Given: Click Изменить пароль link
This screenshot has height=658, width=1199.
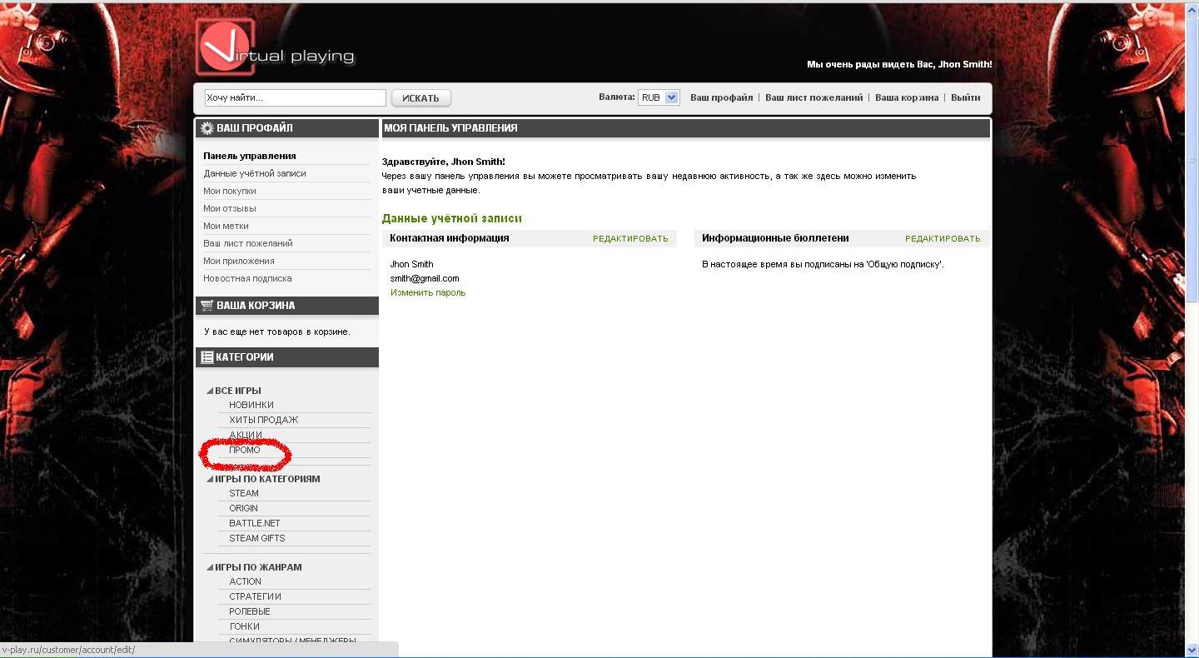Looking at the screenshot, I should pos(428,292).
